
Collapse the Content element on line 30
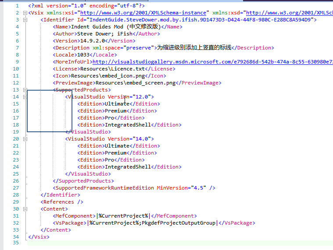coord(25,209)
